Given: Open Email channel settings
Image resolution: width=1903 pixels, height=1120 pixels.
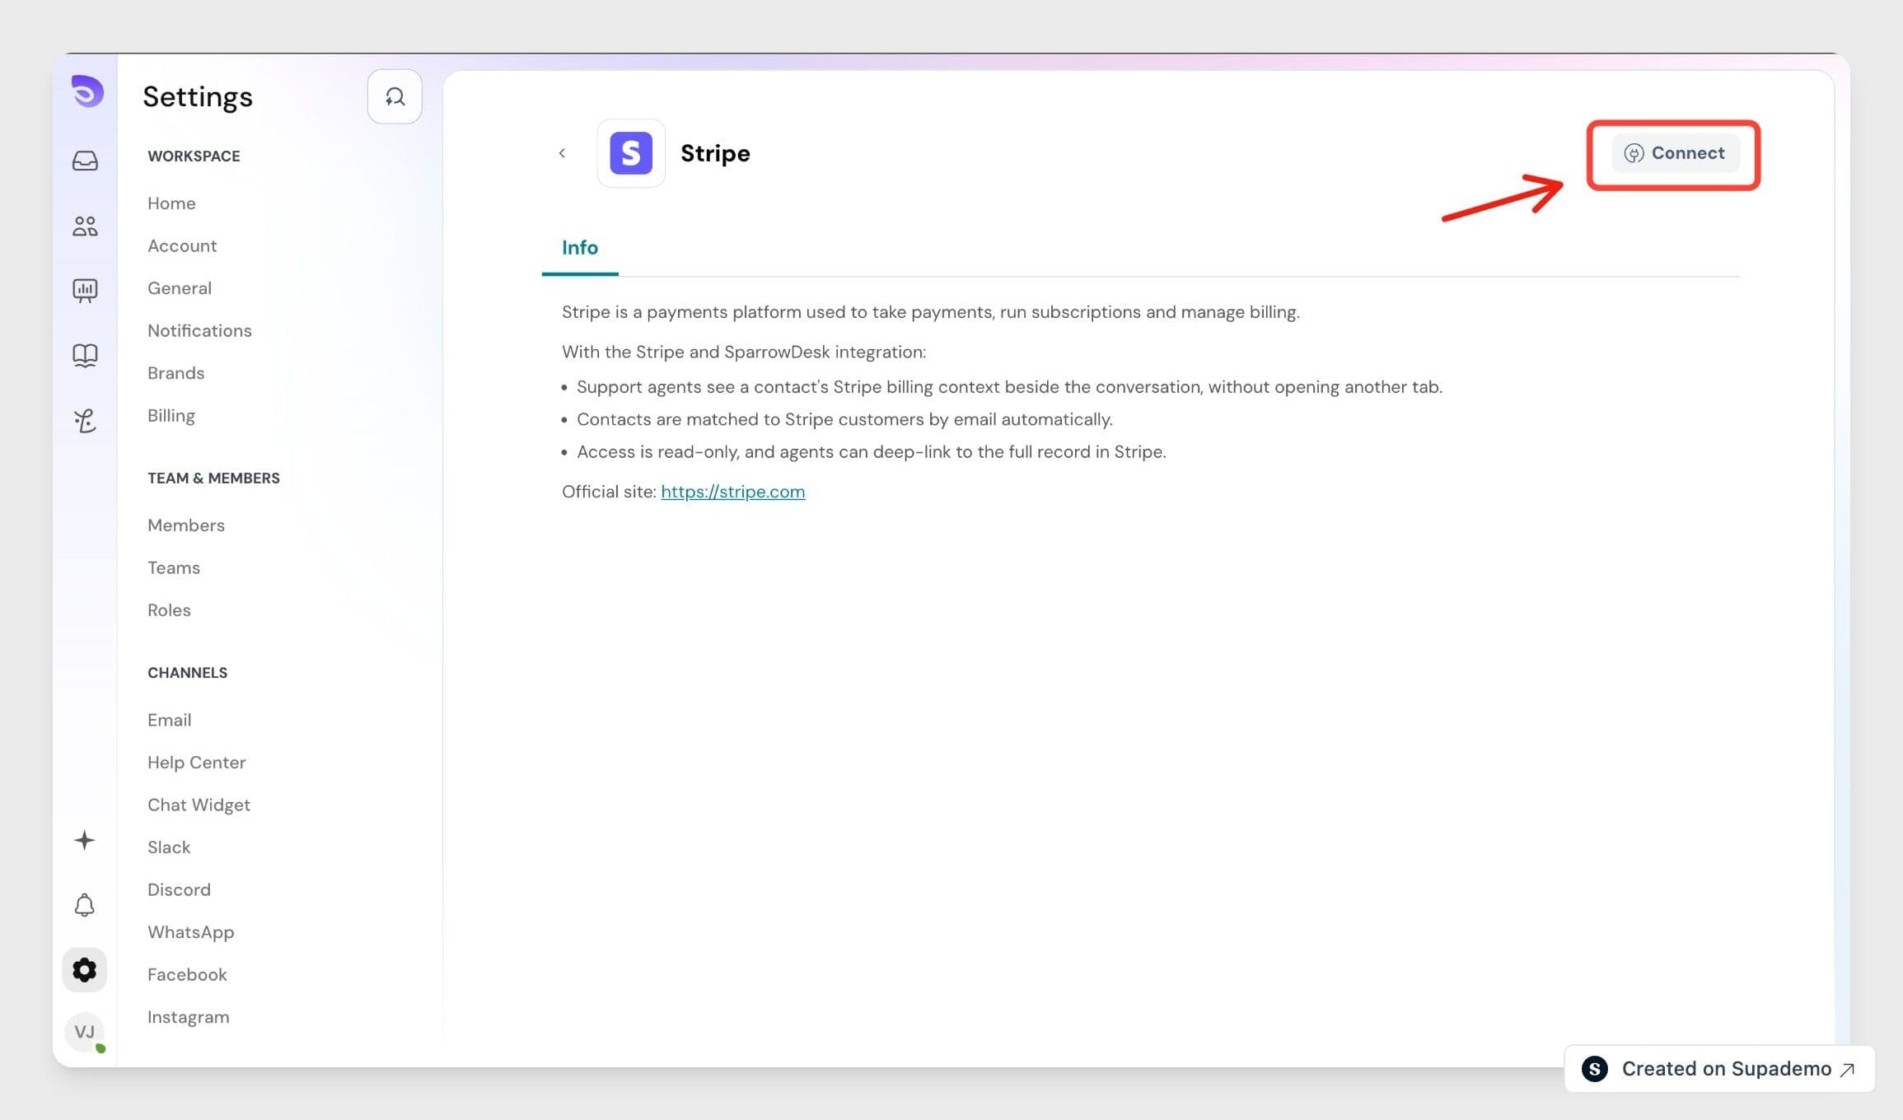Looking at the screenshot, I should tap(169, 720).
